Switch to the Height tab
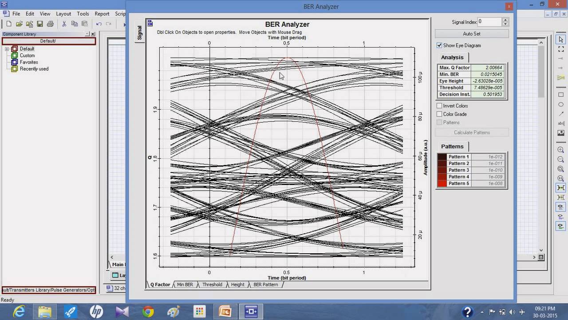568x320 pixels. point(237,284)
